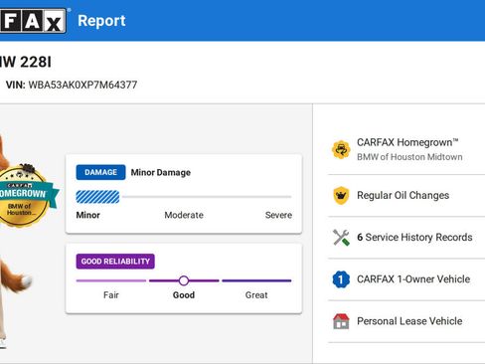Viewport: 485px width, 364px height.
Task: Select the VIN number WBA53AK0XP7M64377
Action: tap(82, 85)
